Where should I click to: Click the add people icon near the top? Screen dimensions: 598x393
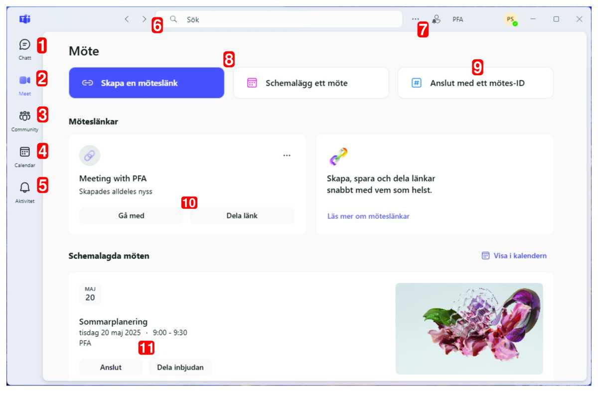tap(437, 19)
